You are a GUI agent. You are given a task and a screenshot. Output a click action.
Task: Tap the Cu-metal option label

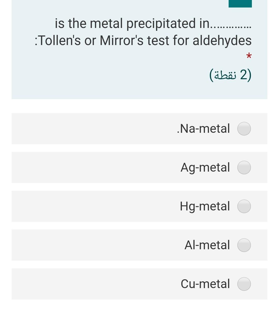tap(205, 284)
